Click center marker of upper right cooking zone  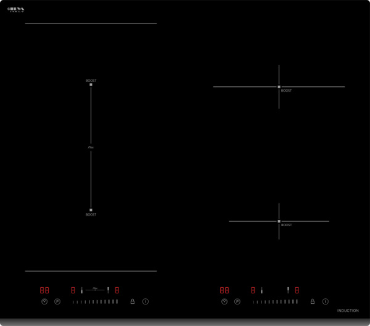click(279, 87)
